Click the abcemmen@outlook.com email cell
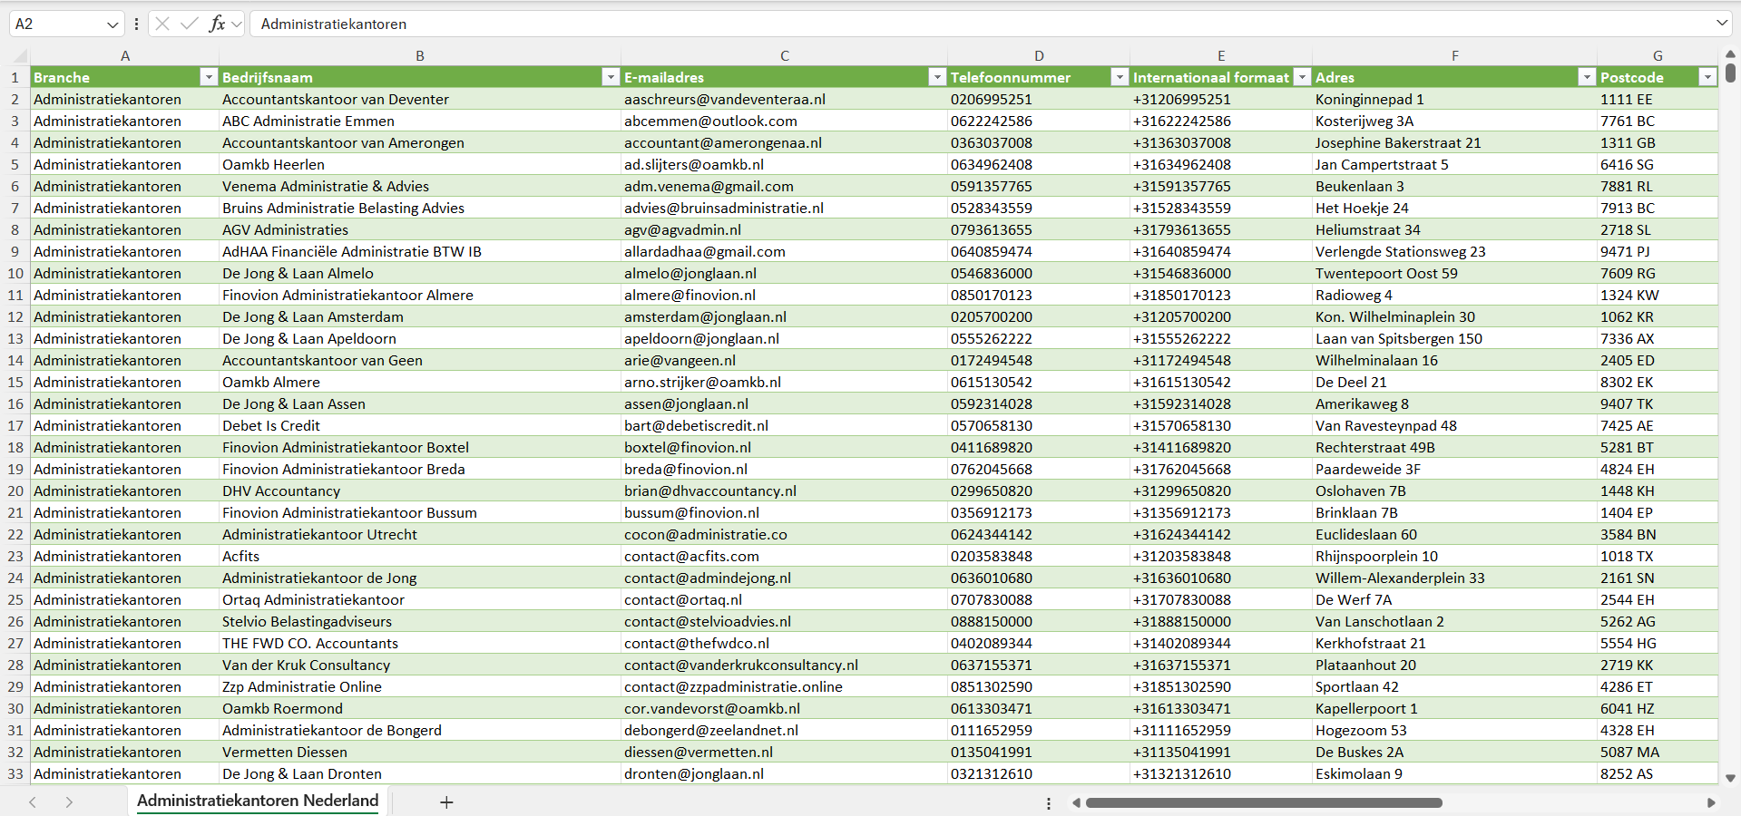The width and height of the screenshot is (1741, 816). [x=710, y=121]
